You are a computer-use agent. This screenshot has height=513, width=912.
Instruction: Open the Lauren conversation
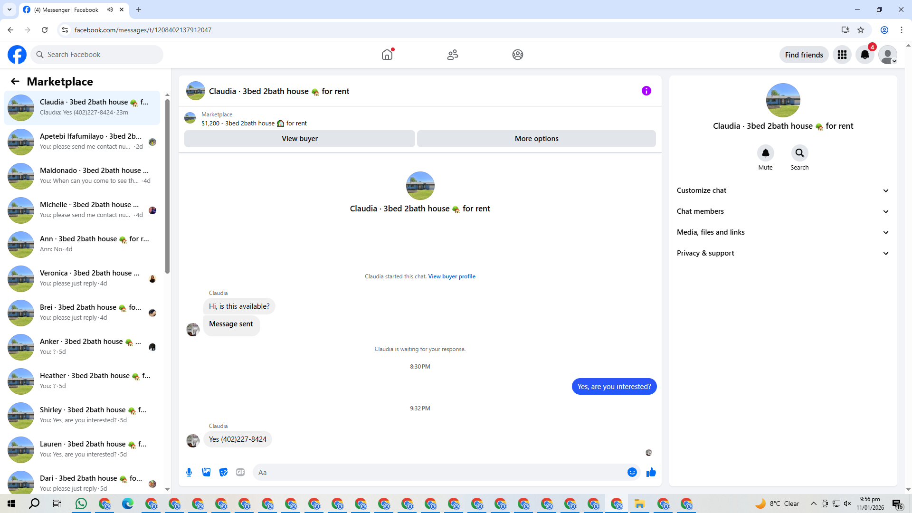tap(82, 449)
